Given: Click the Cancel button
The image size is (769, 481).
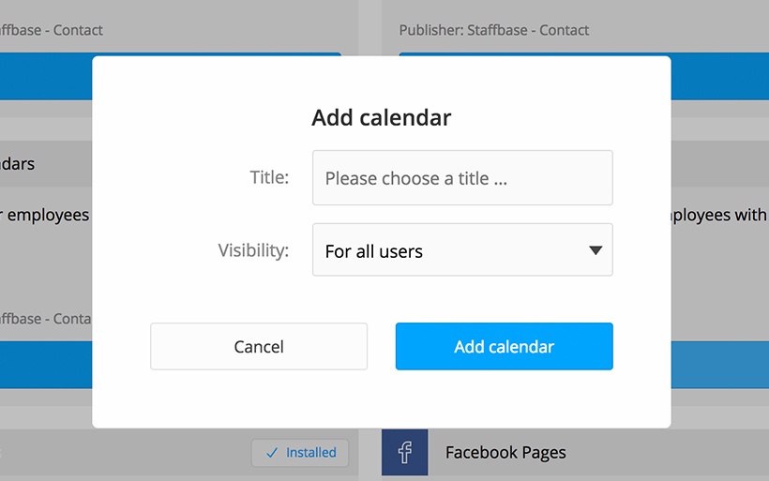Looking at the screenshot, I should [259, 346].
